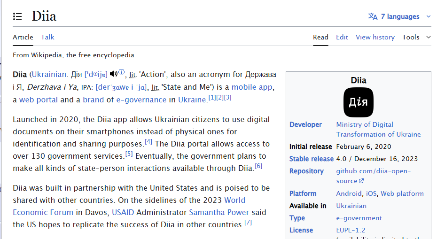Jump to citation [4]
The image size is (437, 239).
click(x=148, y=141)
